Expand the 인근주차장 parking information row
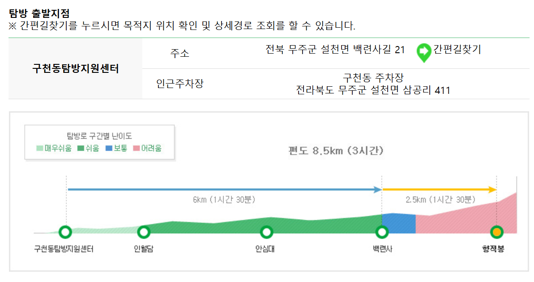The height and width of the screenshot is (282, 534). (181, 84)
